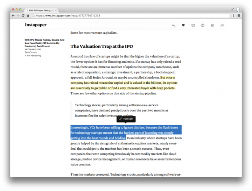Move article to folder icon
252x191 pixels.
coord(193,25)
